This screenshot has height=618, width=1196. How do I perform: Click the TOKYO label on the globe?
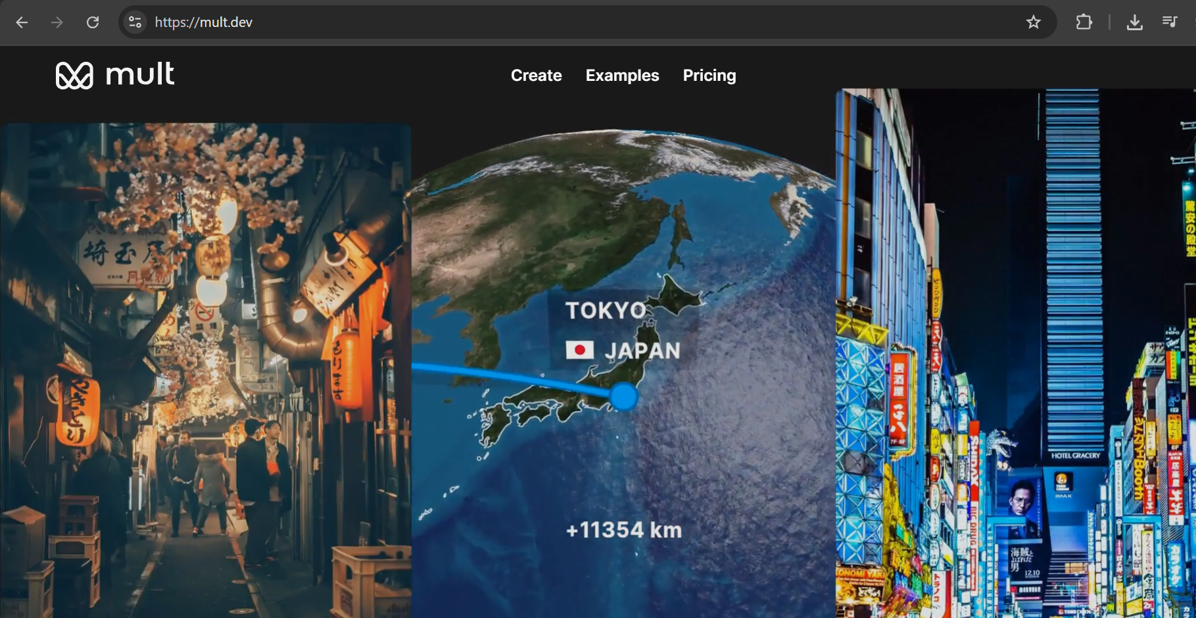pyautogui.click(x=606, y=310)
